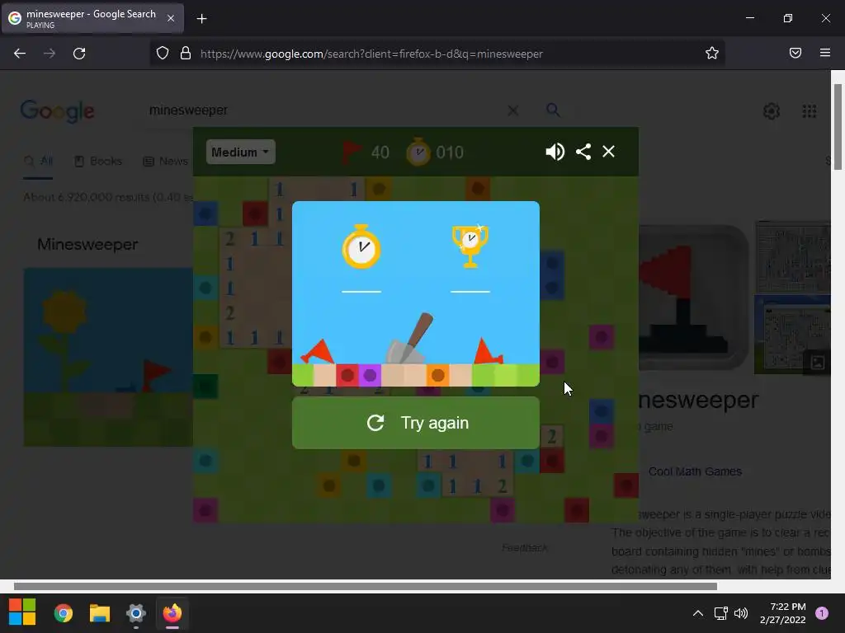845x633 pixels.
Task: Open File Explorer from the taskbar
Action: coord(100,613)
